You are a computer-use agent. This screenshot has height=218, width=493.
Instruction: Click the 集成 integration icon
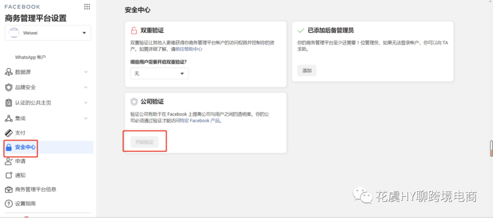pyautogui.click(x=9, y=118)
